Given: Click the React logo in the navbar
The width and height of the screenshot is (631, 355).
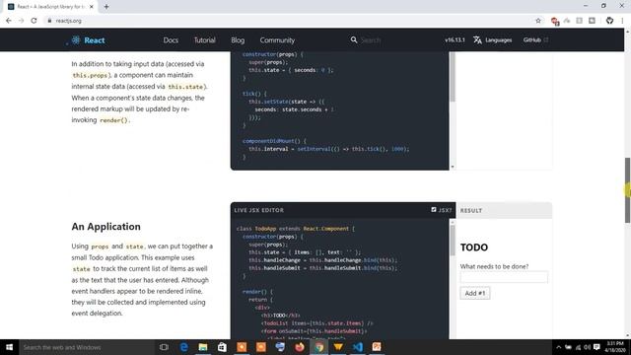Looking at the screenshot, I should pyautogui.click(x=88, y=40).
